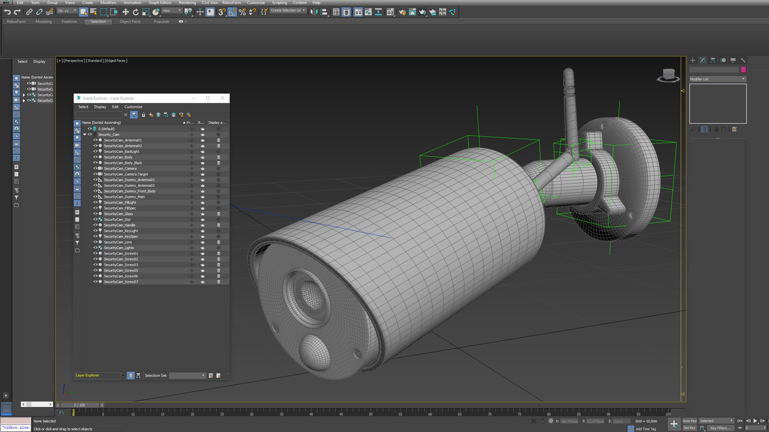Viewport: 769px width, 432px height.
Task: Hide SecurityCam_Body using its eye icon
Action: tap(95, 157)
